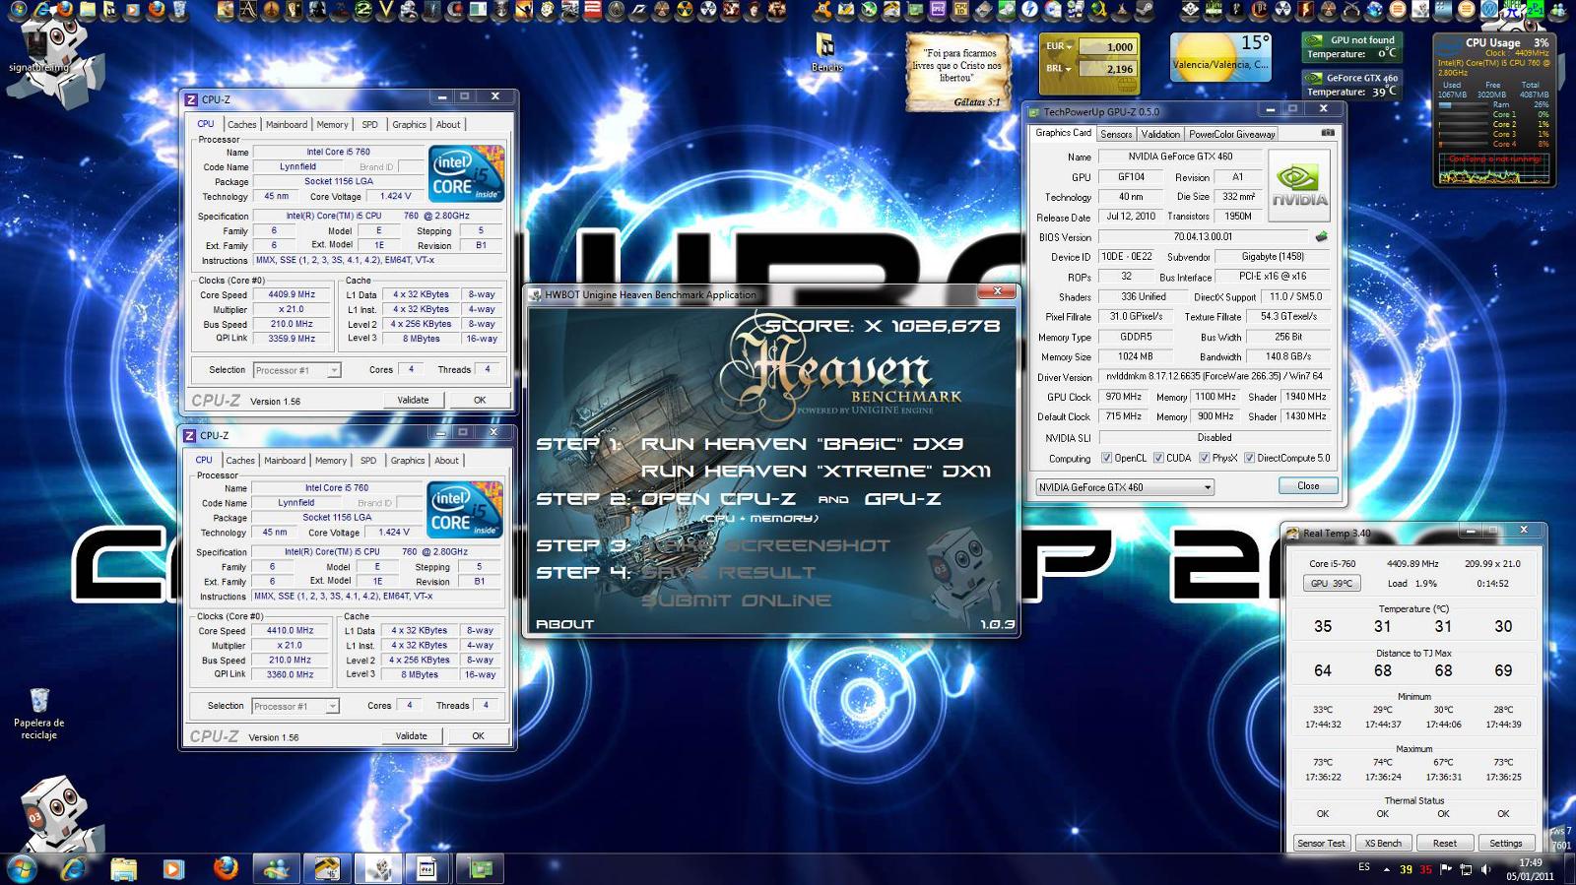Open the EUR currency dropdown in gadget

[1060, 46]
